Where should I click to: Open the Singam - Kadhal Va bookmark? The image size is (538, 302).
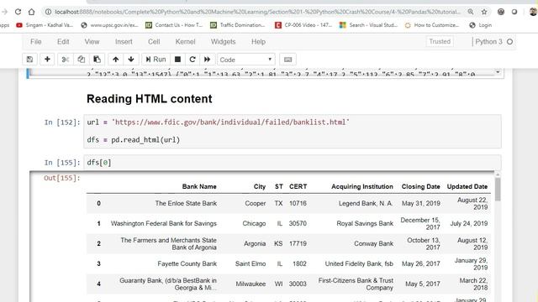pyautogui.click(x=45, y=25)
